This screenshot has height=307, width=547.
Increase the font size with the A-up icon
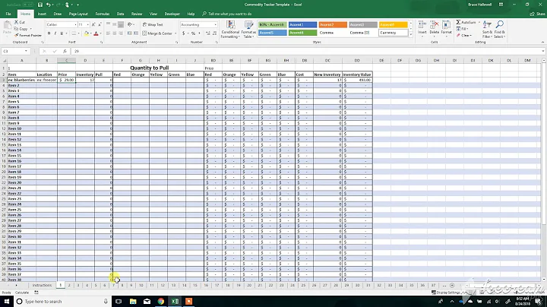pos(93,24)
